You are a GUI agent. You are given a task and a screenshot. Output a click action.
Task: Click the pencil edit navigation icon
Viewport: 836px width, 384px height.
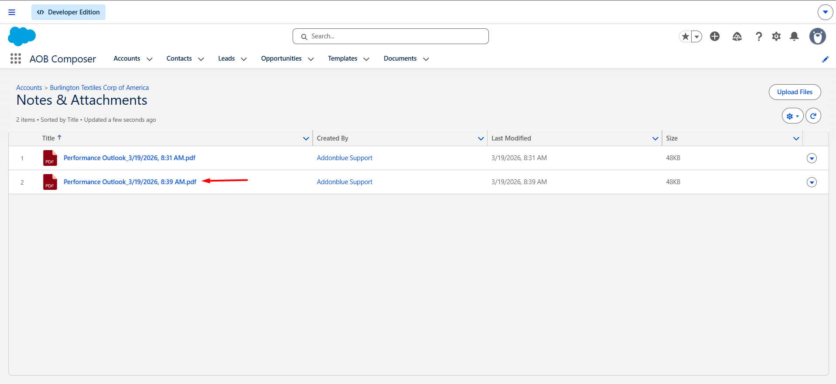[x=825, y=59]
